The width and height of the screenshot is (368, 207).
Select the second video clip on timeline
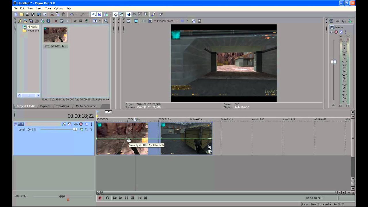pyautogui.click(x=186, y=139)
